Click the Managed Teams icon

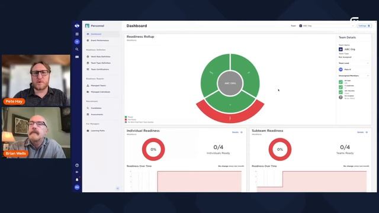(x=88, y=85)
